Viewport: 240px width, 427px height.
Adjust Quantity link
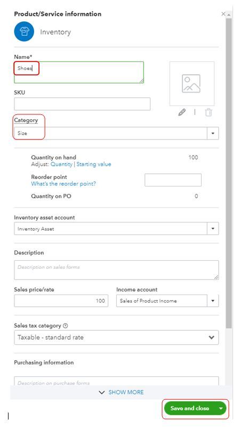61,164
